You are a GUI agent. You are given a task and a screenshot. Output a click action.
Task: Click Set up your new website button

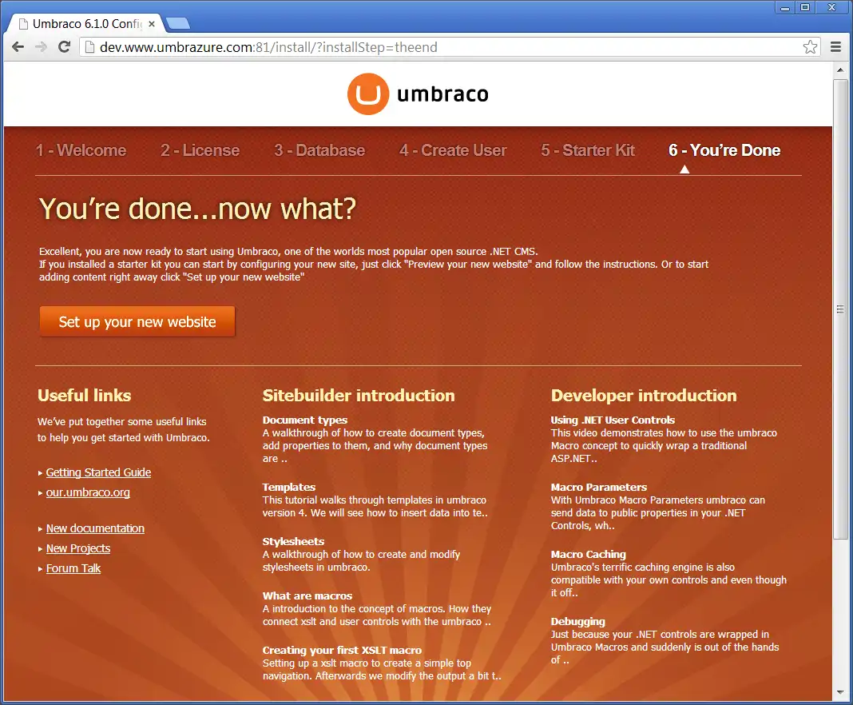tap(137, 322)
